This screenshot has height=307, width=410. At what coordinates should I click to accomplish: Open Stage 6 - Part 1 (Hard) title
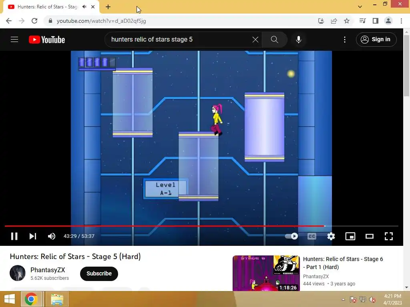pos(343,263)
